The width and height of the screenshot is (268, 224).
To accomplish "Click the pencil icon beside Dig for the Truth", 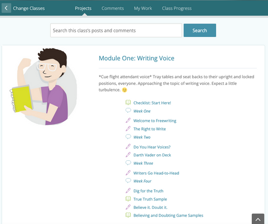I will (x=128, y=190).
